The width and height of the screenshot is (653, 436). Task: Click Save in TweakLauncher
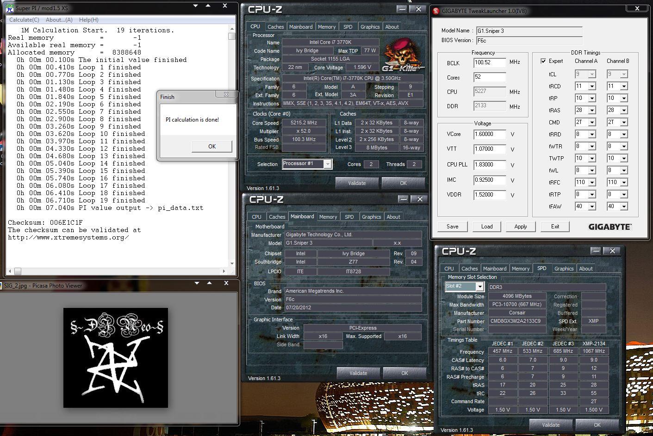pyautogui.click(x=453, y=227)
